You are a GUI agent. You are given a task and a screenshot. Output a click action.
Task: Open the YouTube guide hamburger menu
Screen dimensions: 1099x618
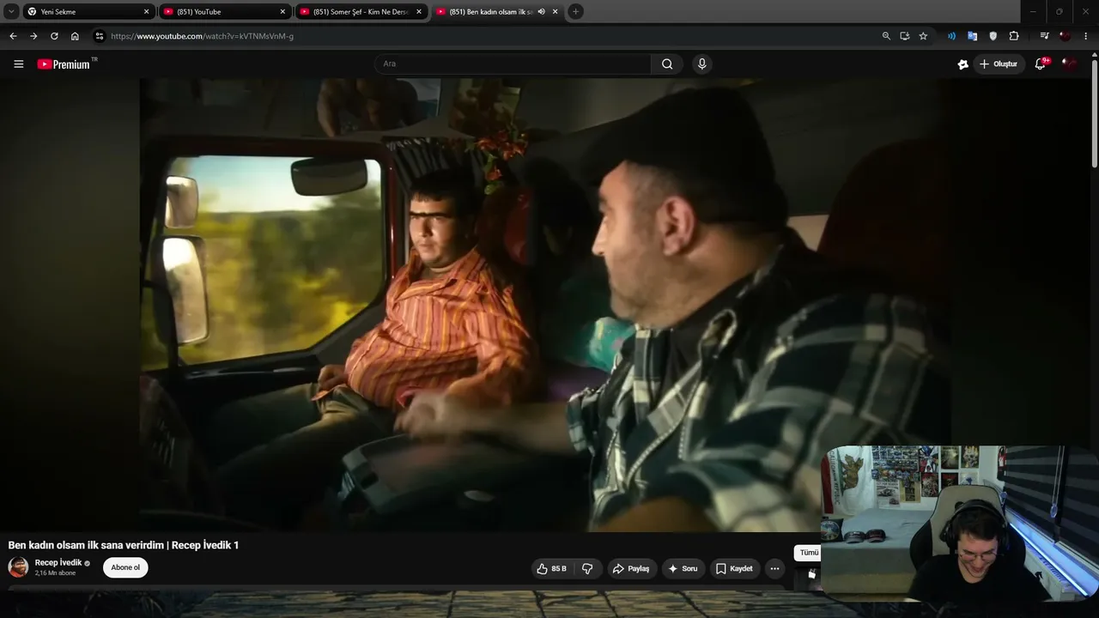pos(18,64)
